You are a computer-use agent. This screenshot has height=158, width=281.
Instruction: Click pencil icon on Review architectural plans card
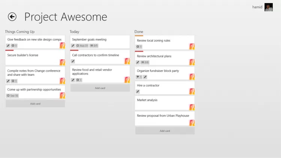[x=138, y=62]
